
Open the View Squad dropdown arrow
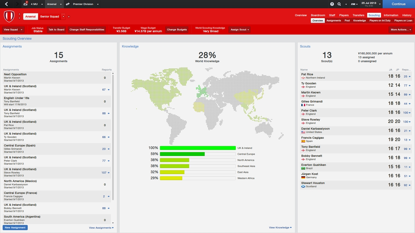[22, 29]
